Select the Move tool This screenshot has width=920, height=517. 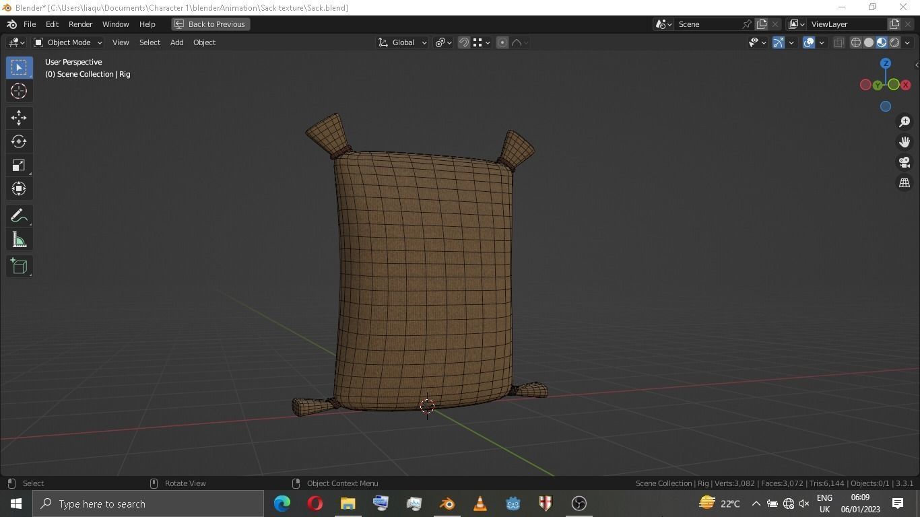click(18, 117)
